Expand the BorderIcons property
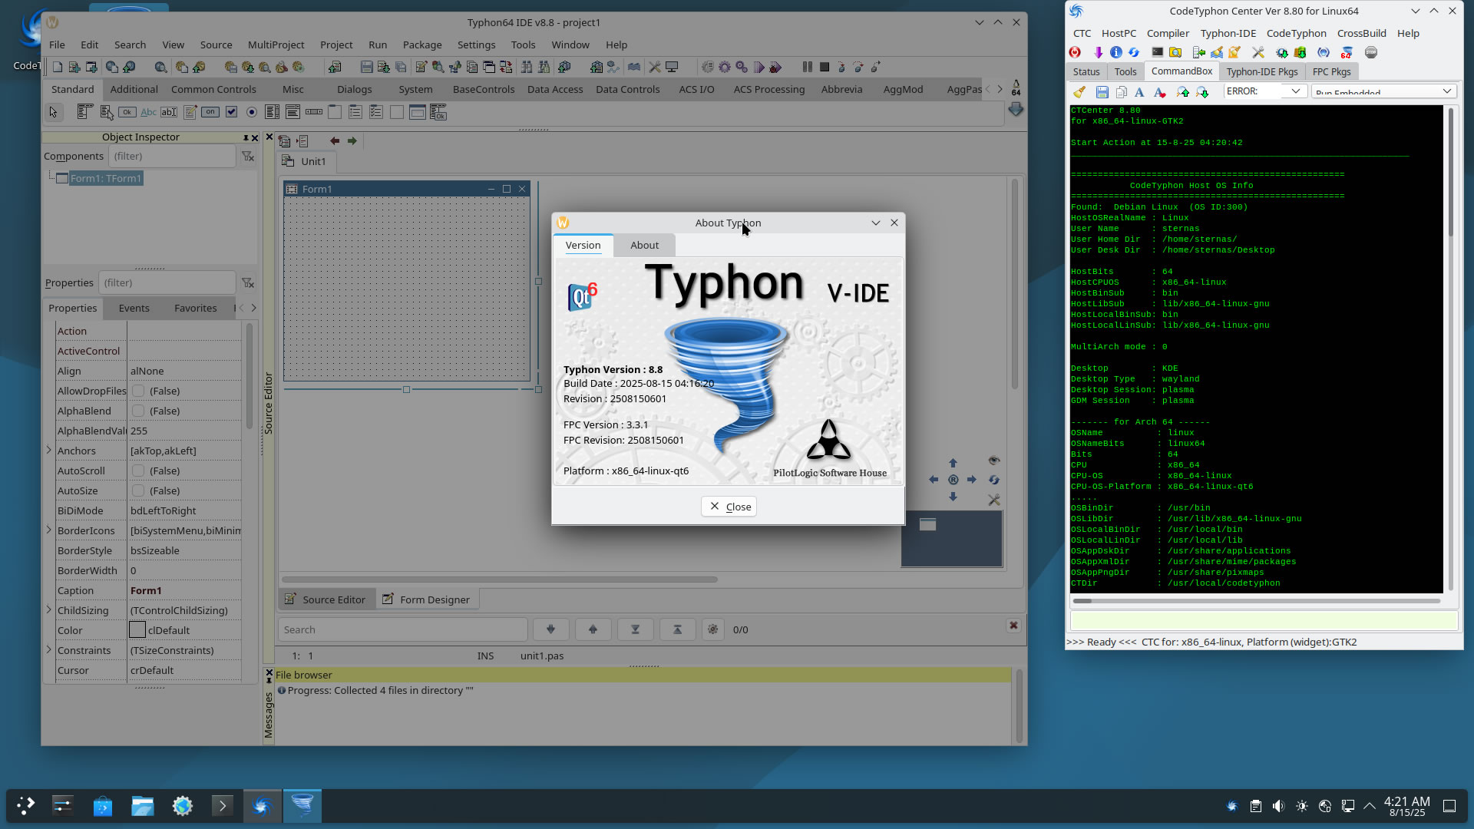The image size is (1474, 829). coord(49,530)
